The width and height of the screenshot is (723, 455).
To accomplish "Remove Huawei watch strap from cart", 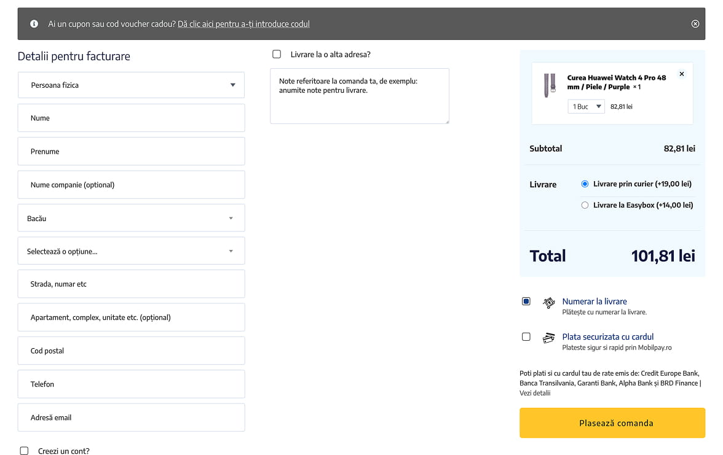I will pos(681,74).
